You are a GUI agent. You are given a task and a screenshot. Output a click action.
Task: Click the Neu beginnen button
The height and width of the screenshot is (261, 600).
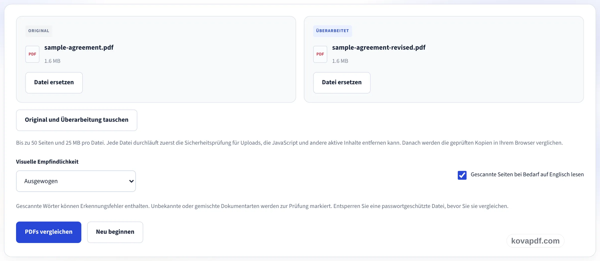pyautogui.click(x=115, y=232)
